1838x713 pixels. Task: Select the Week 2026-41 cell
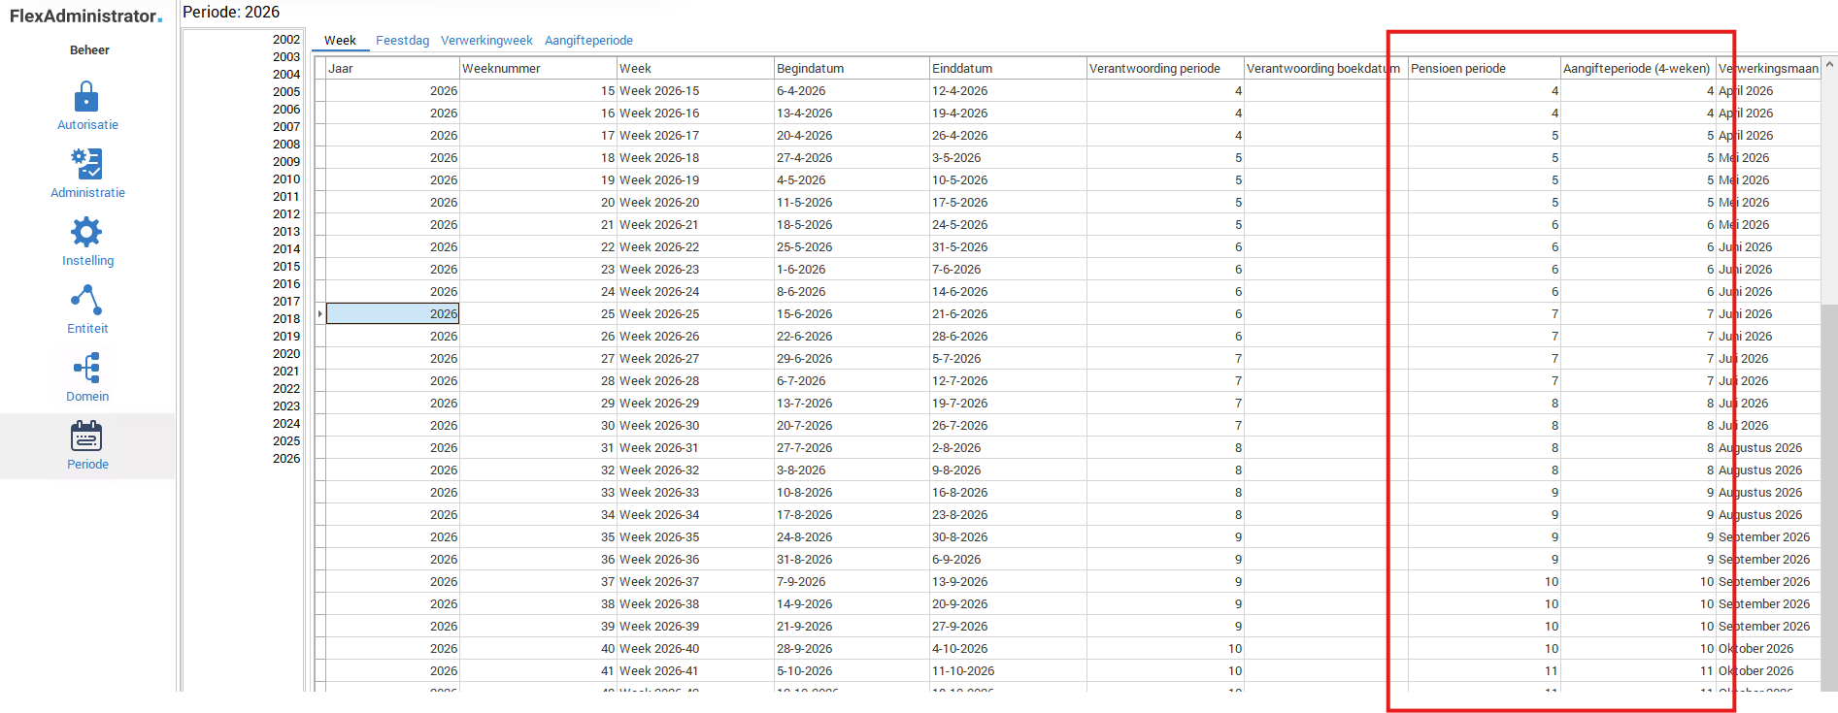click(695, 670)
